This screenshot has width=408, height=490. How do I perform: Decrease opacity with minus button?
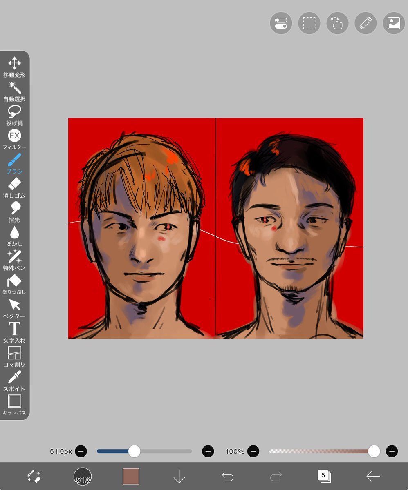point(253,451)
